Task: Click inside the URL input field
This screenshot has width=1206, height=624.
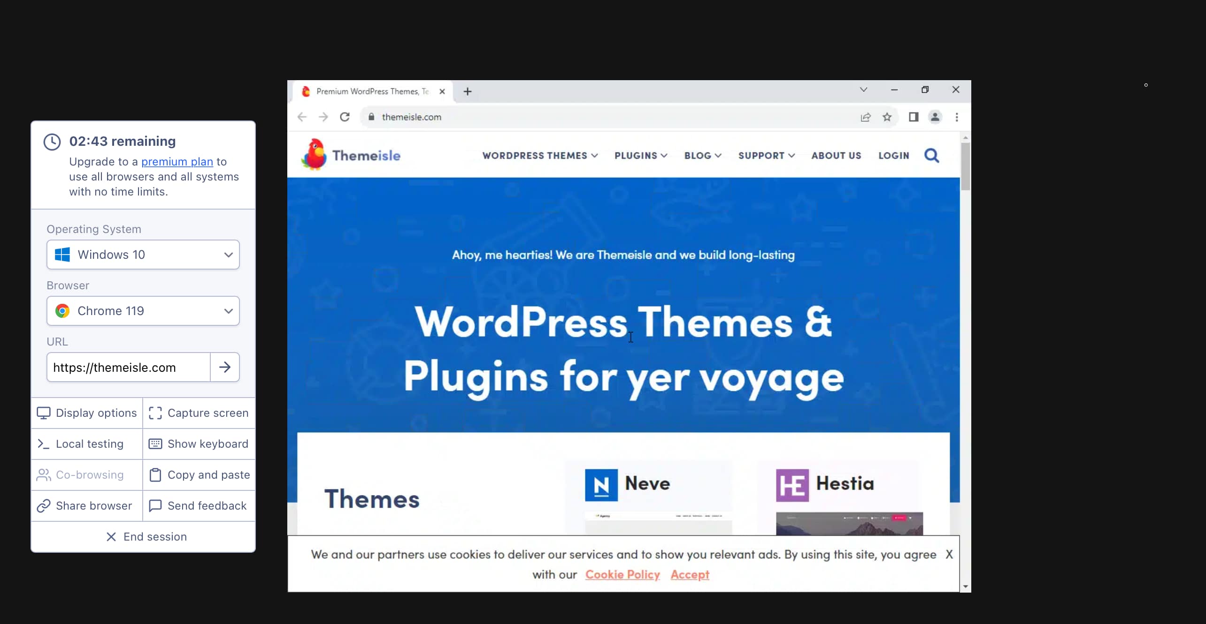Action: click(x=127, y=367)
